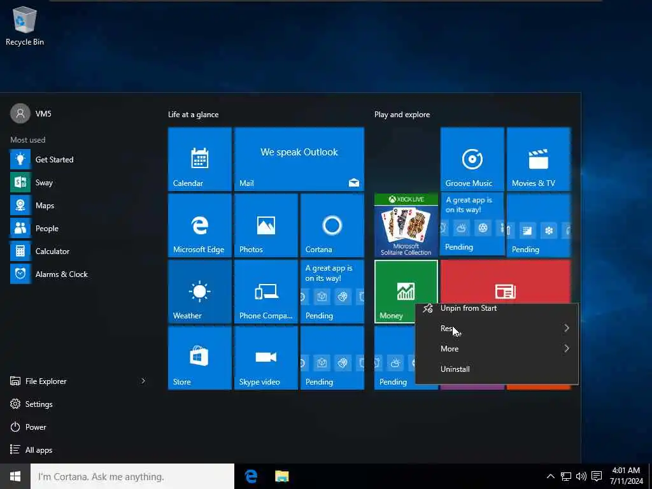
Task: Open Microsoft Solitaire Collection tile
Action: click(406, 225)
